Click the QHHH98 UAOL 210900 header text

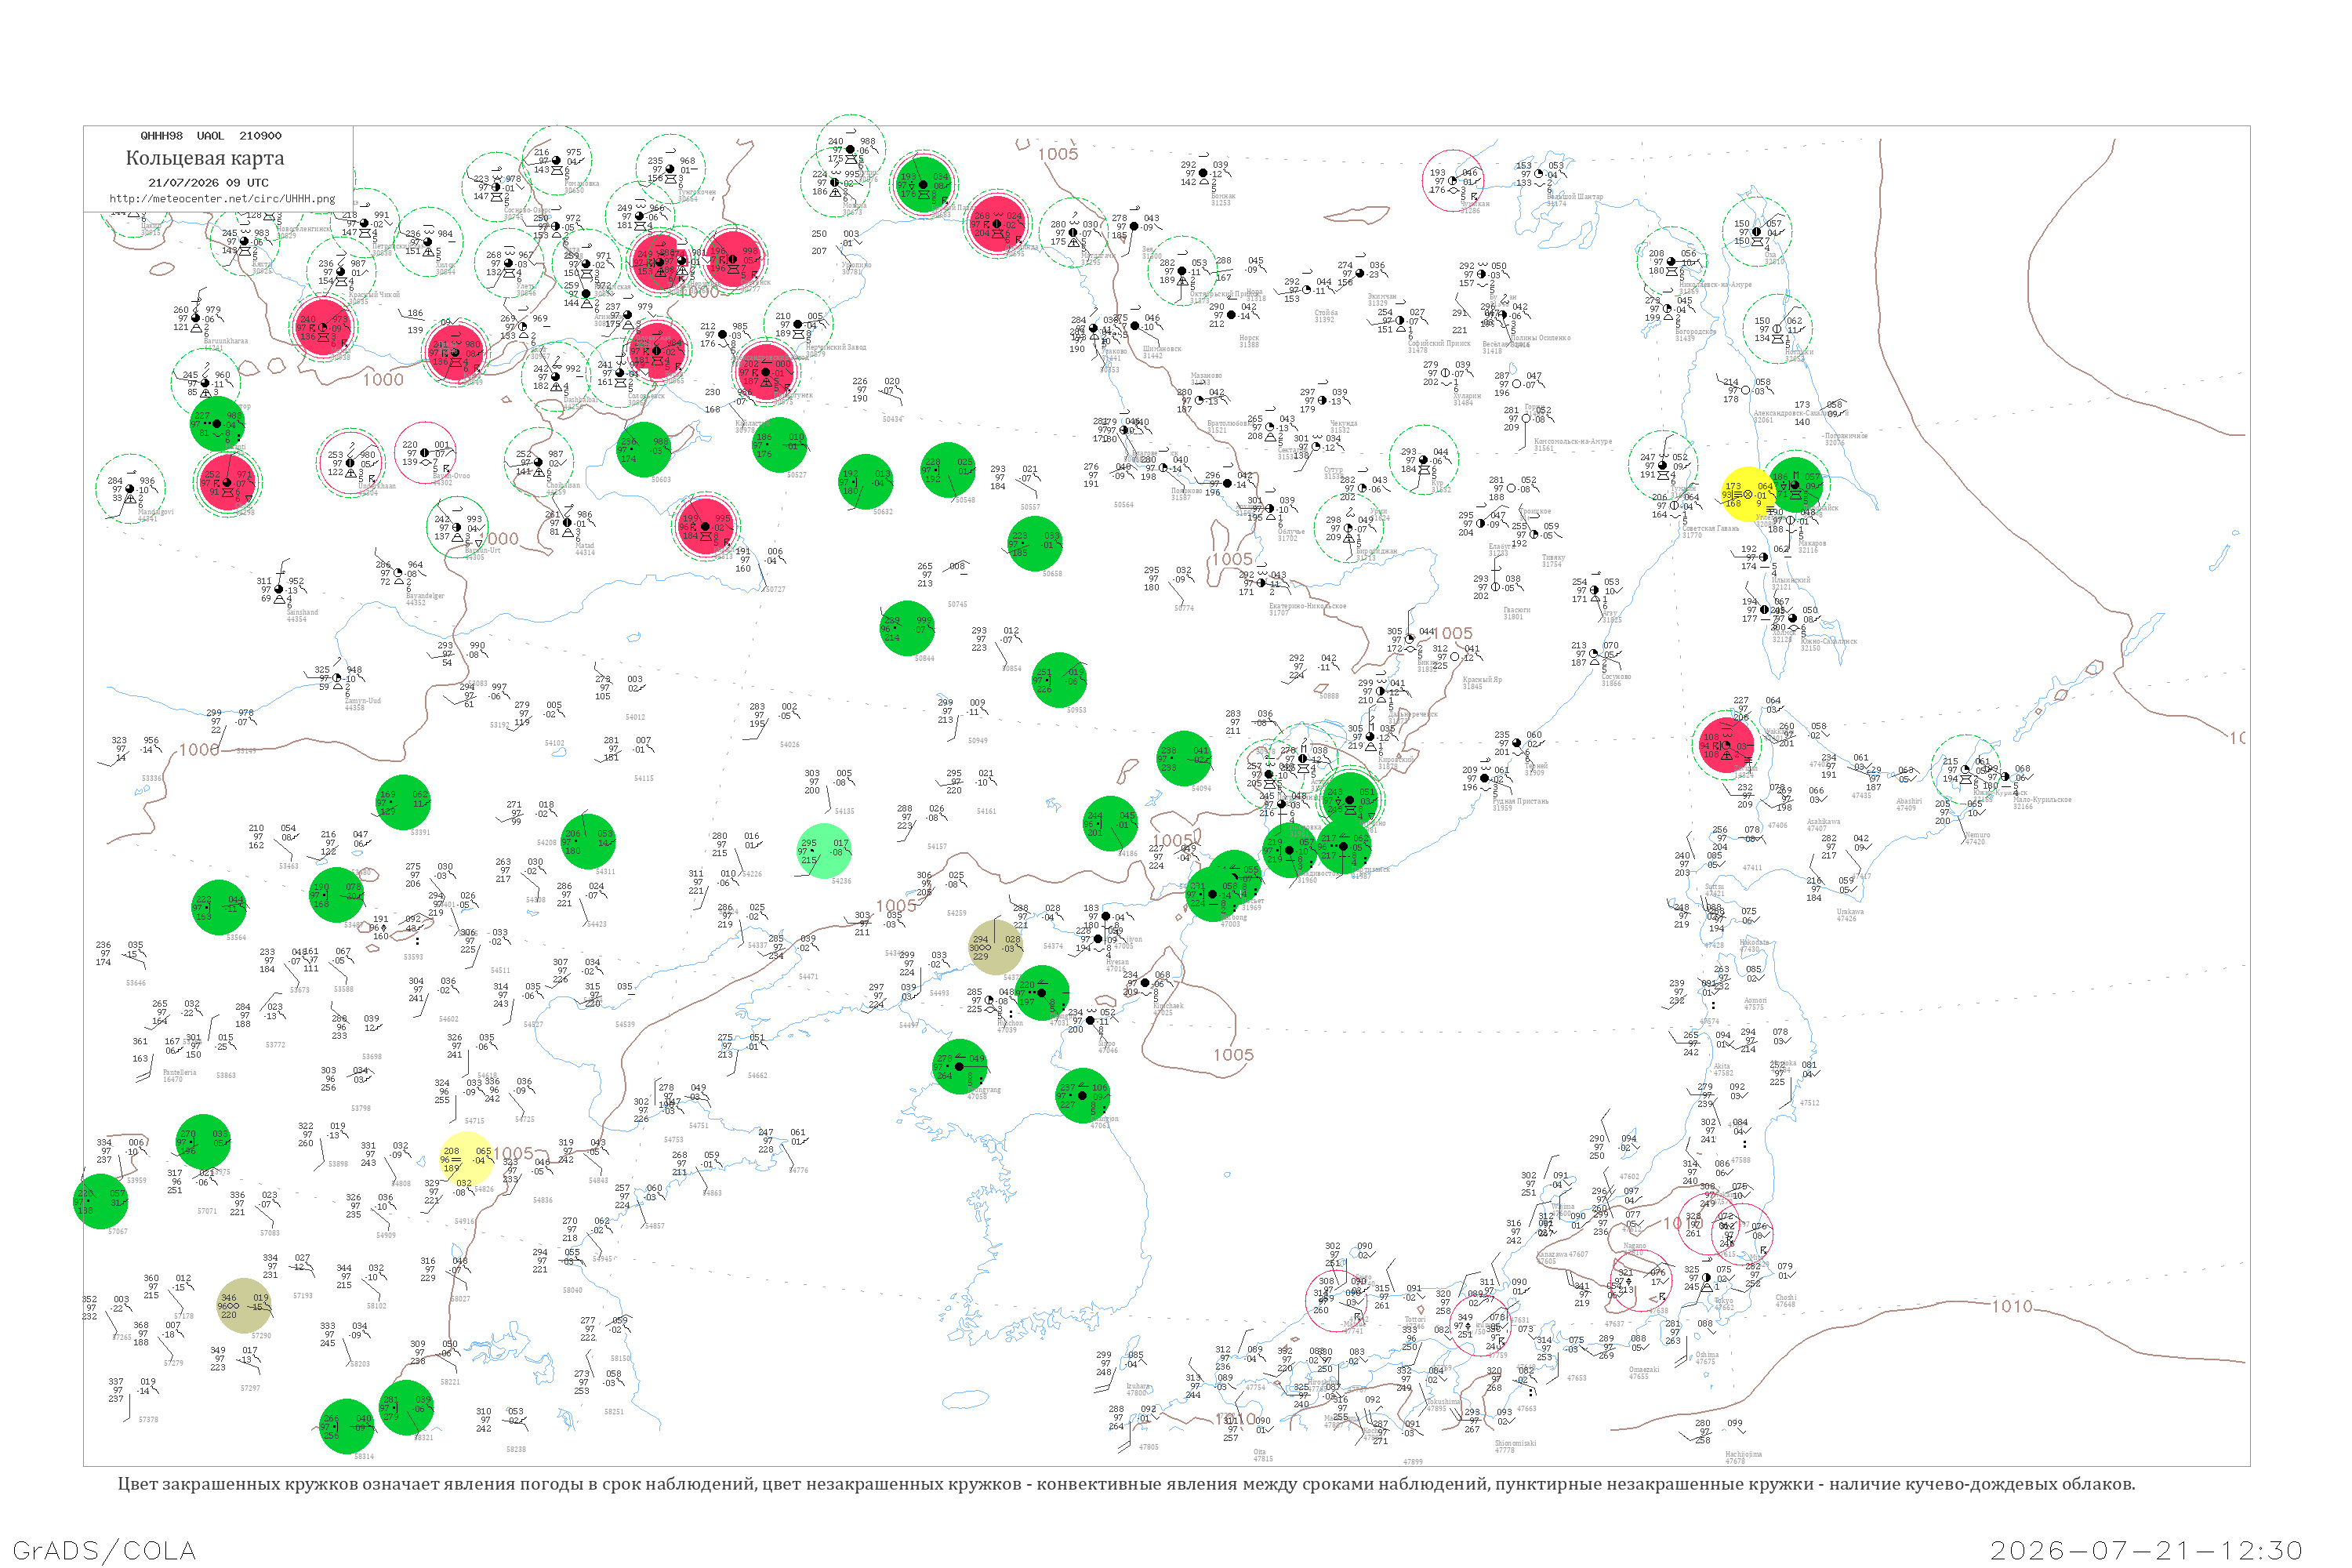[211, 136]
